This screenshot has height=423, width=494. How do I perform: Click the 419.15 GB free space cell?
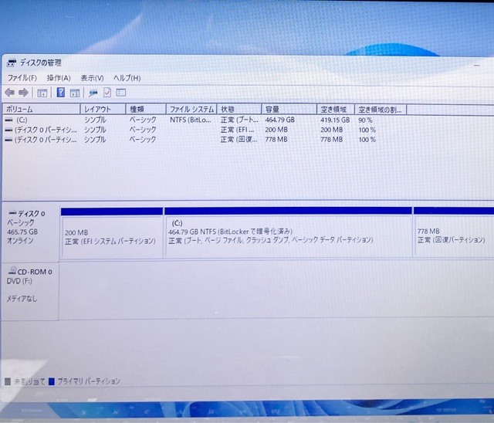coord(335,120)
